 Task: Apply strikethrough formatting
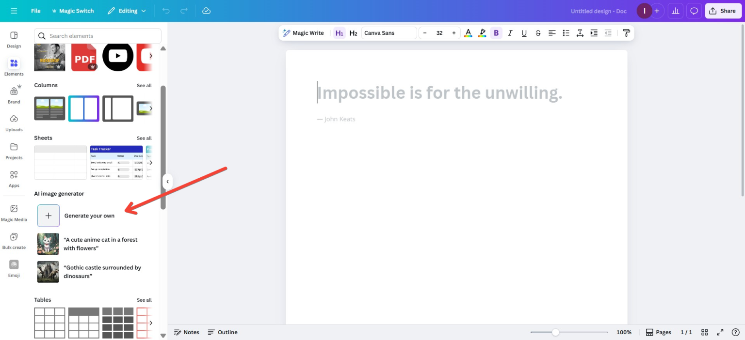point(538,33)
